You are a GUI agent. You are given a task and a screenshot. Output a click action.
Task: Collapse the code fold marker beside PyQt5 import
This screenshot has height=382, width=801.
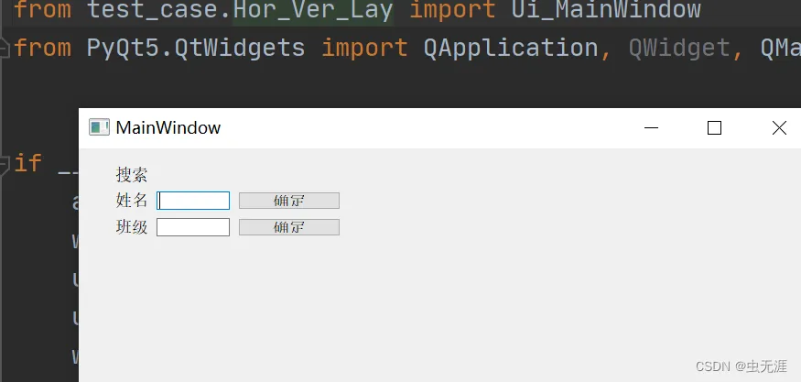pos(5,48)
